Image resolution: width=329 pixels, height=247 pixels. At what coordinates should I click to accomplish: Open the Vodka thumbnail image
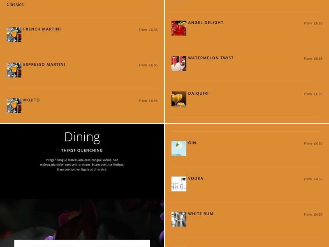click(x=179, y=184)
